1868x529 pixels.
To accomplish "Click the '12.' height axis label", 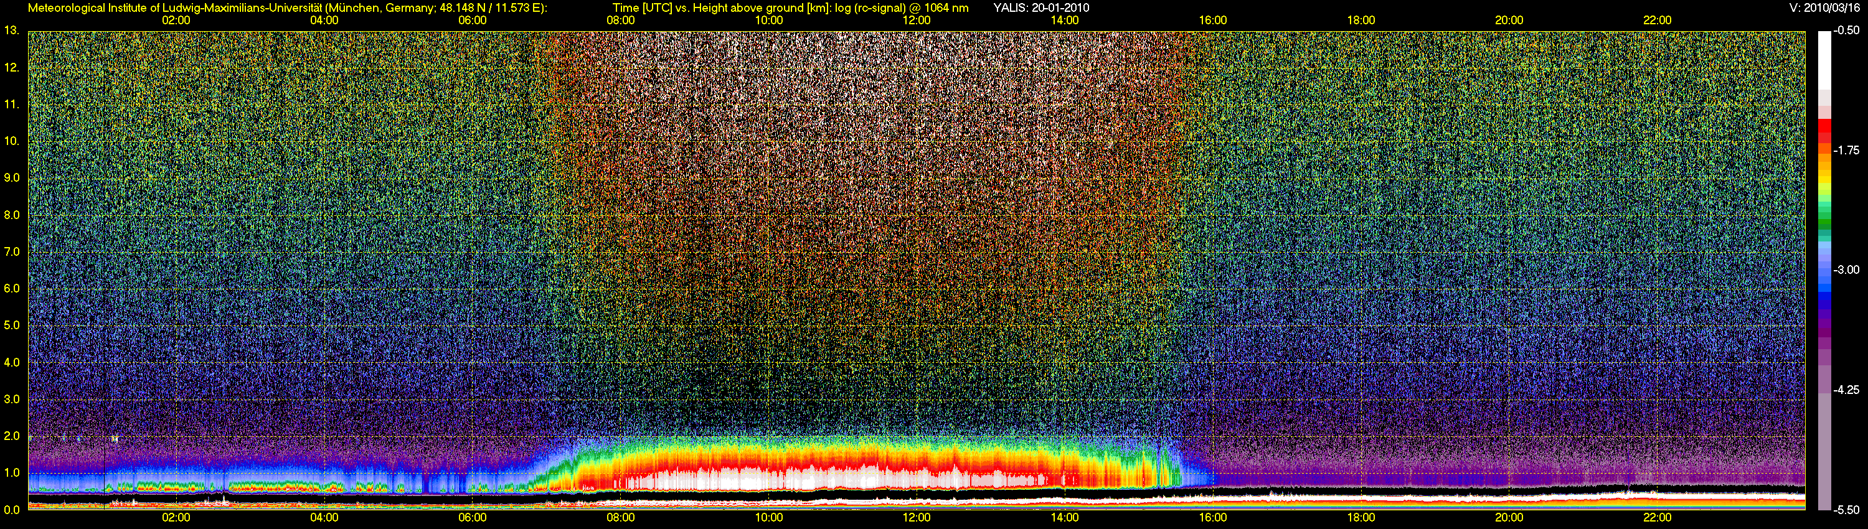I will click(12, 67).
